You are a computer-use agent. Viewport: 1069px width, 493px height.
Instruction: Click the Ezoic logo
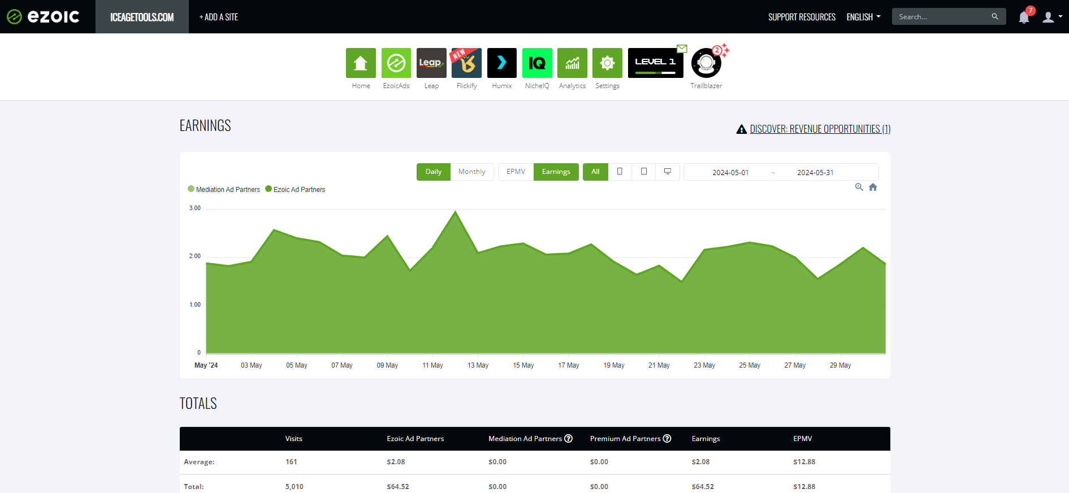click(43, 16)
